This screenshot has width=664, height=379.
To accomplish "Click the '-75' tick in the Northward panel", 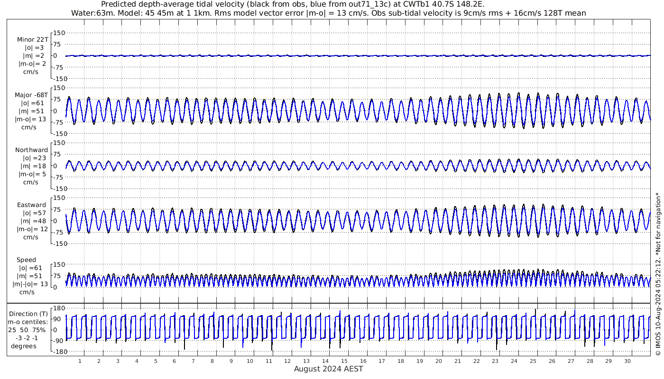I will [59, 177].
